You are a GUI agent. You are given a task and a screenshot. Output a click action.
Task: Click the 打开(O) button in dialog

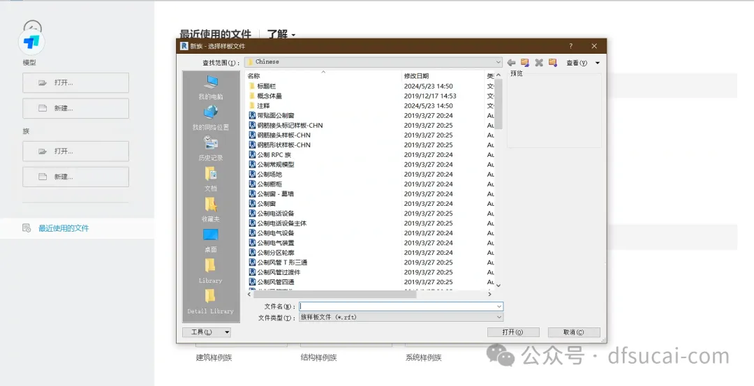[513, 332]
